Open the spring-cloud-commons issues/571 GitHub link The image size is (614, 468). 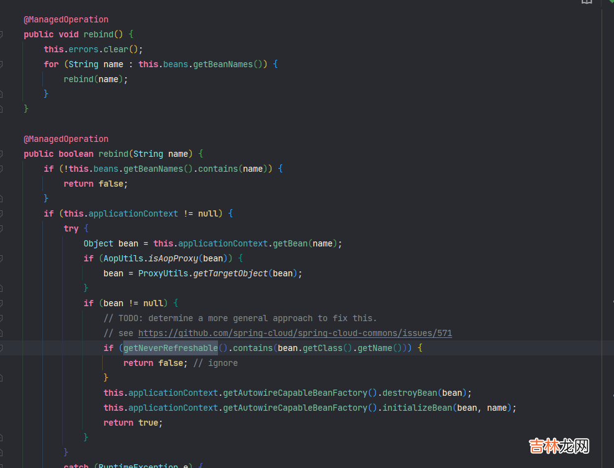295,333
